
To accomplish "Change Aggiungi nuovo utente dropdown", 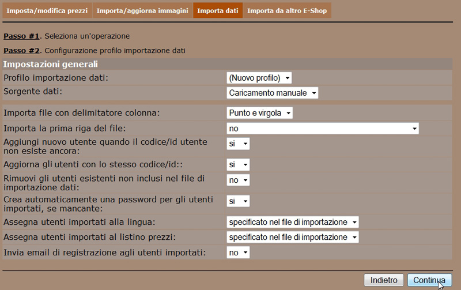I will (x=238, y=144).
